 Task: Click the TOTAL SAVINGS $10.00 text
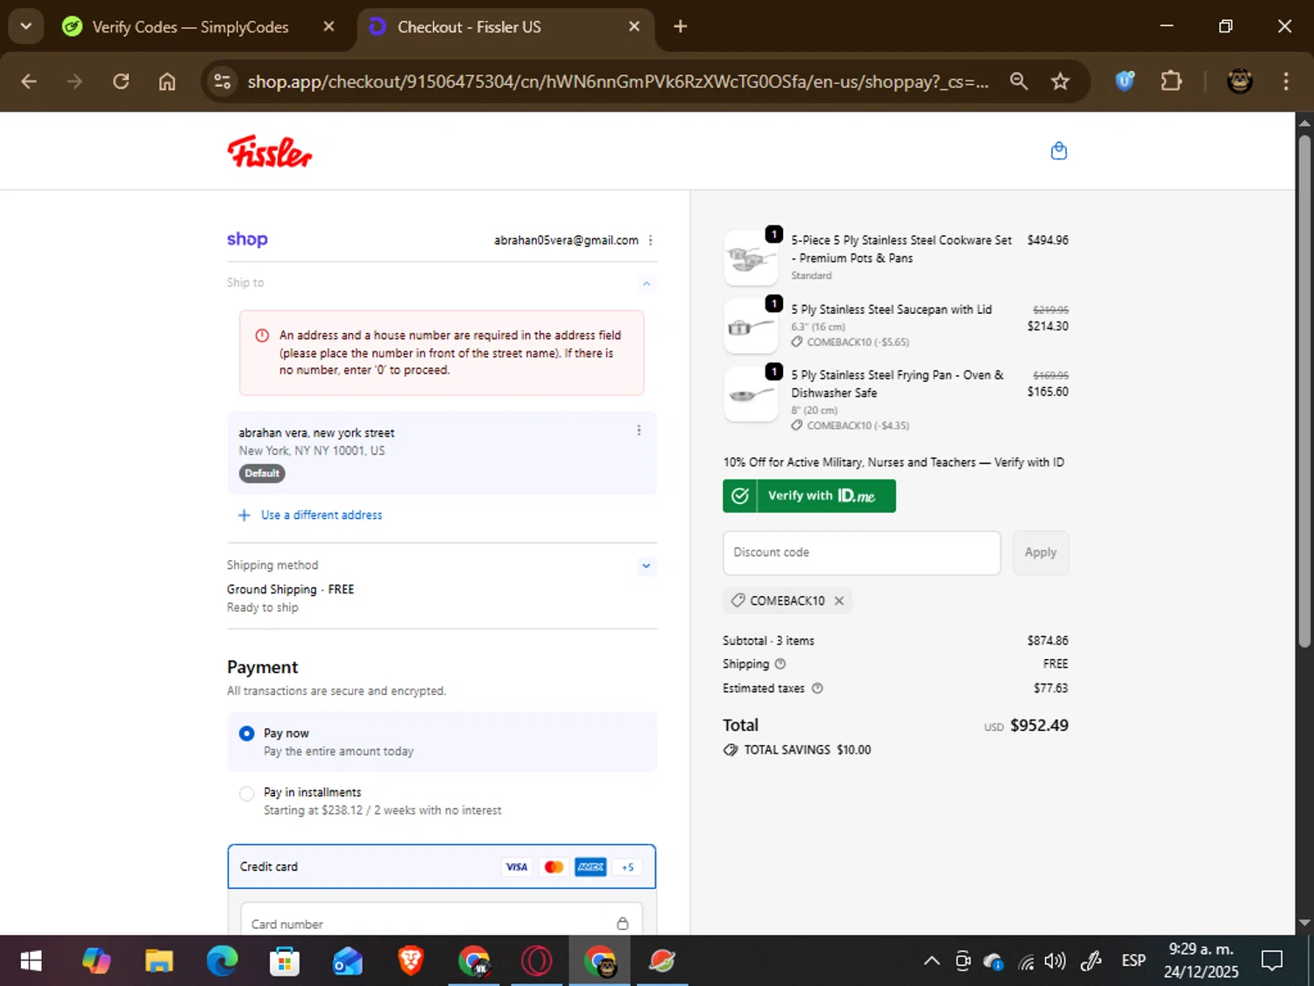click(807, 749)
